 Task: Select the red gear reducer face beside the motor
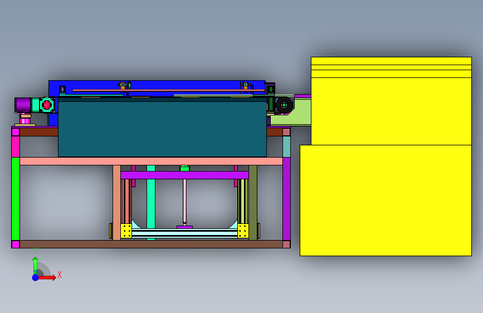pos(47,105)
